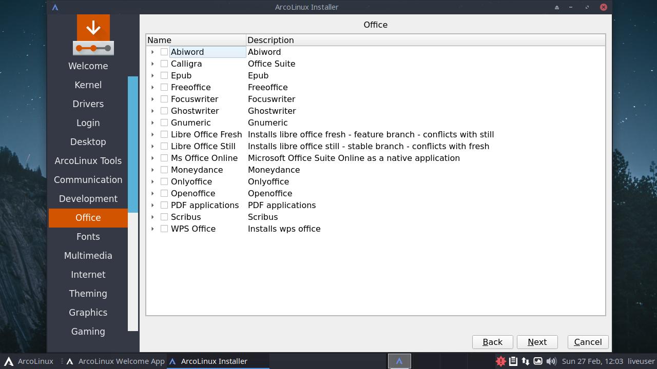
Task: Click the picture tray icon beside volume
Action: (x=538, y=361)
